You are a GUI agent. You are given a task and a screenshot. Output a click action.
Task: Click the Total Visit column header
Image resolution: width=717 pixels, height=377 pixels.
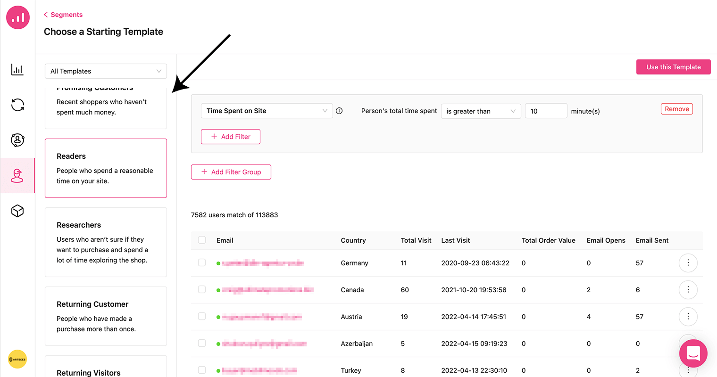416,240
